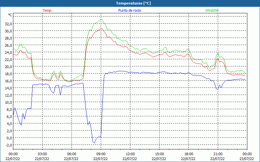Click the 09:00 time label on the x-axis
Image resolution: width=260 pixels, height=162 pixels.
[x=101, y=154]
